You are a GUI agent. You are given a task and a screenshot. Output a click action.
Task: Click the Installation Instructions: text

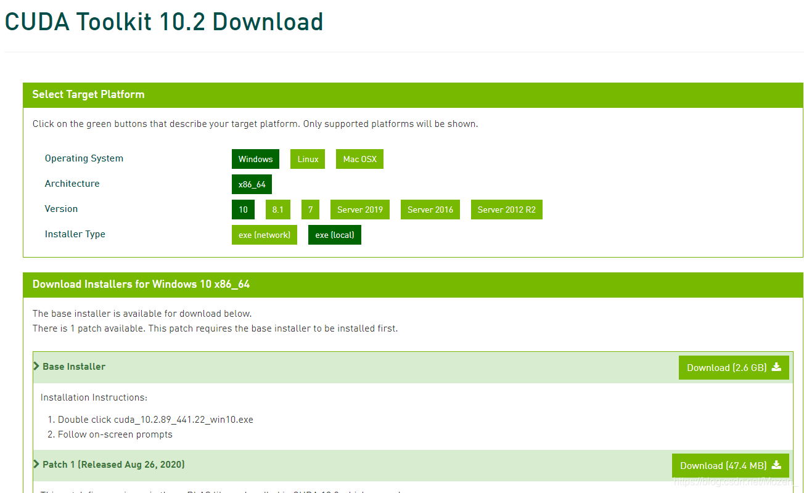(x=94, y=397)
